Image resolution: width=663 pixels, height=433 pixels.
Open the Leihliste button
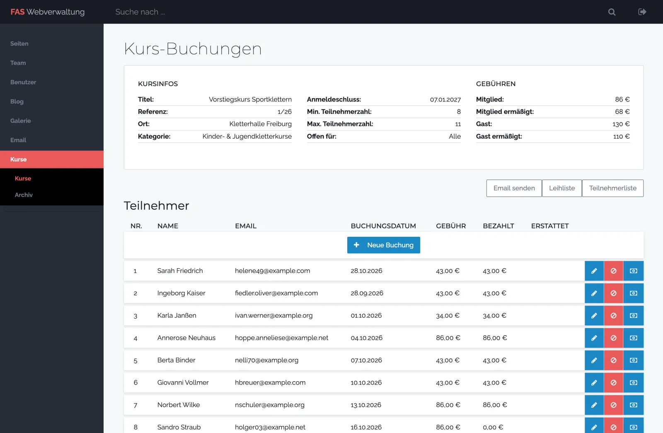[562, 188]
